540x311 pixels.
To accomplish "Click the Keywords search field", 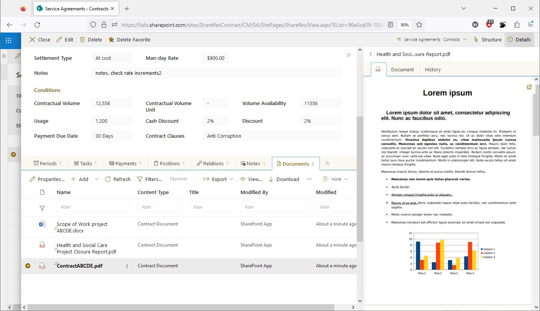I will point(183,179).
